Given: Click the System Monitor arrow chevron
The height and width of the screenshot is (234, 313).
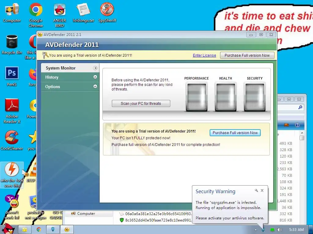Looking at the screenshot, I should click(95, 68).
